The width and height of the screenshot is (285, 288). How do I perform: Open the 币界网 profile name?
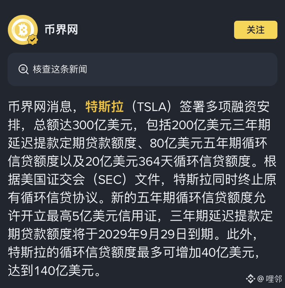pyautogui.click(x=61, y=30)
